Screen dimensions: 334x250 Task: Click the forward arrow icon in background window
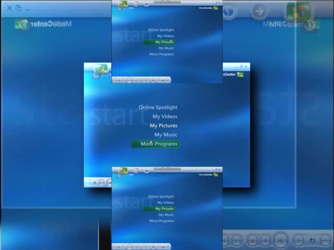point(259,11)
